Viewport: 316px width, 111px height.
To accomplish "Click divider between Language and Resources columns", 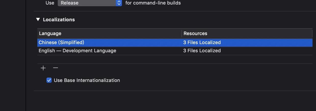I will coord(181,33).
